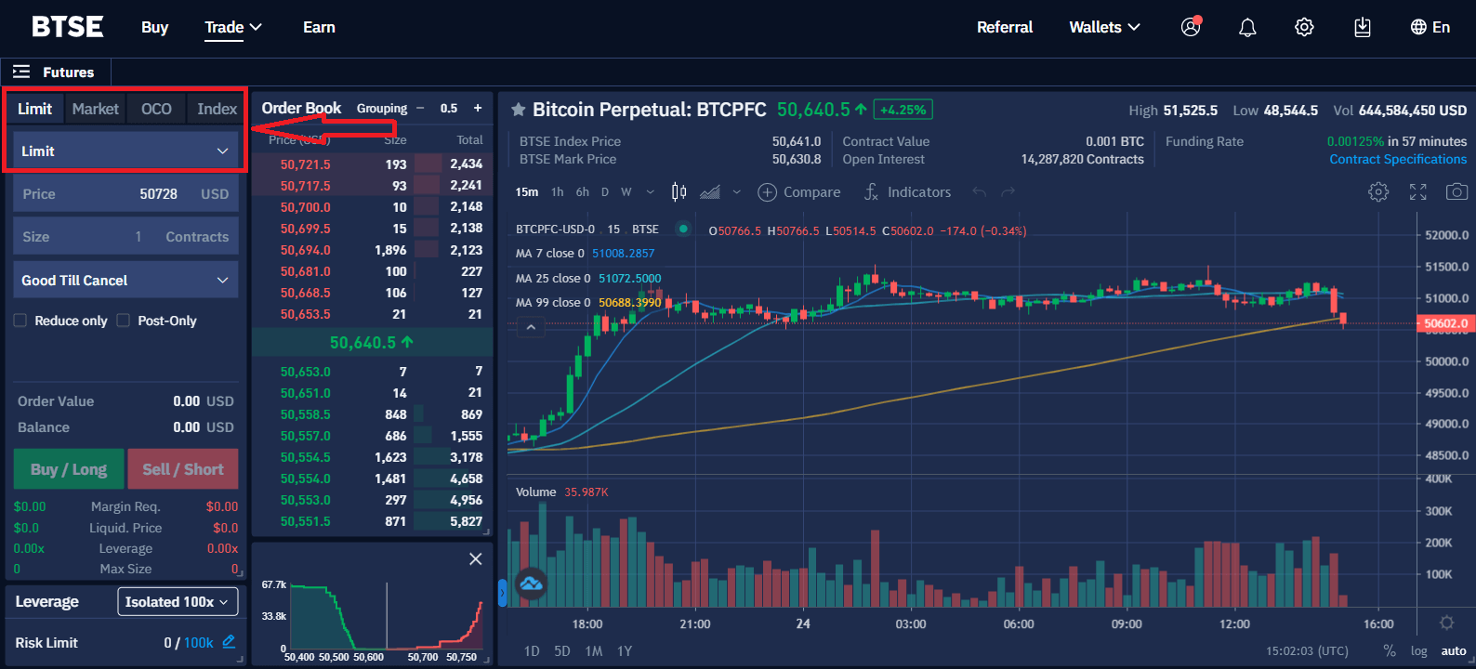Enable the Reduce only checkbox
The height and width of the screenshot is (669, 1476).
click(20, 321)
